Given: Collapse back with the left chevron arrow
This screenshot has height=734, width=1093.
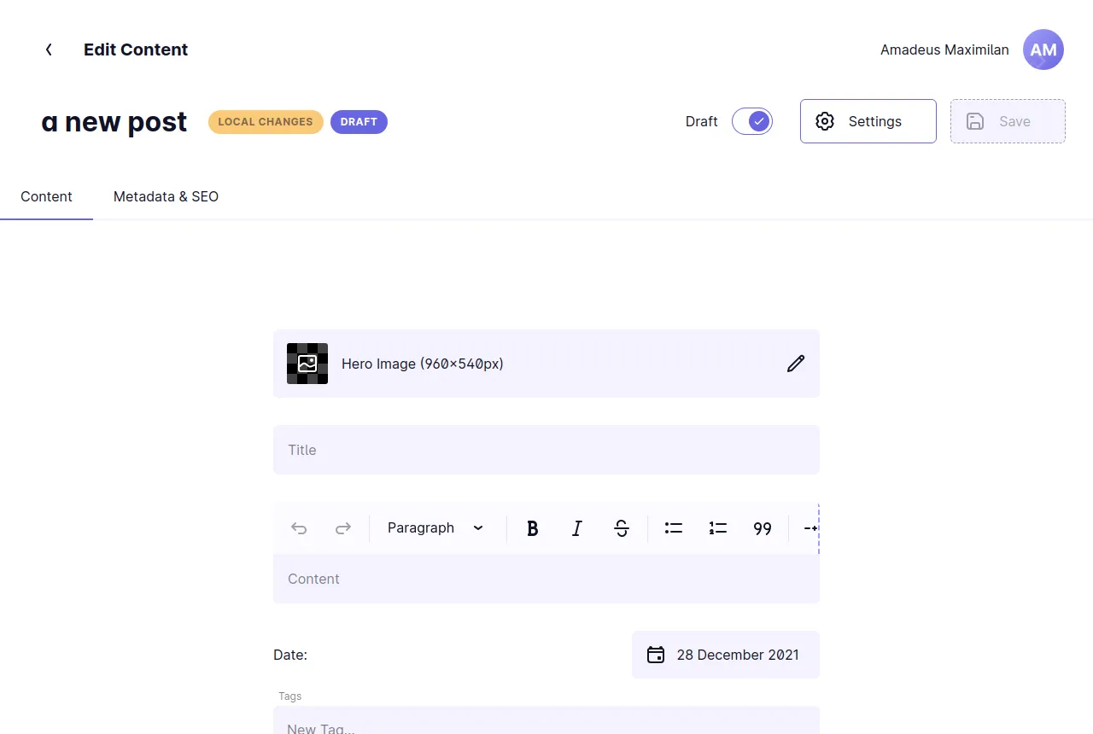Looking at the screenshot, I should point(49,50).
